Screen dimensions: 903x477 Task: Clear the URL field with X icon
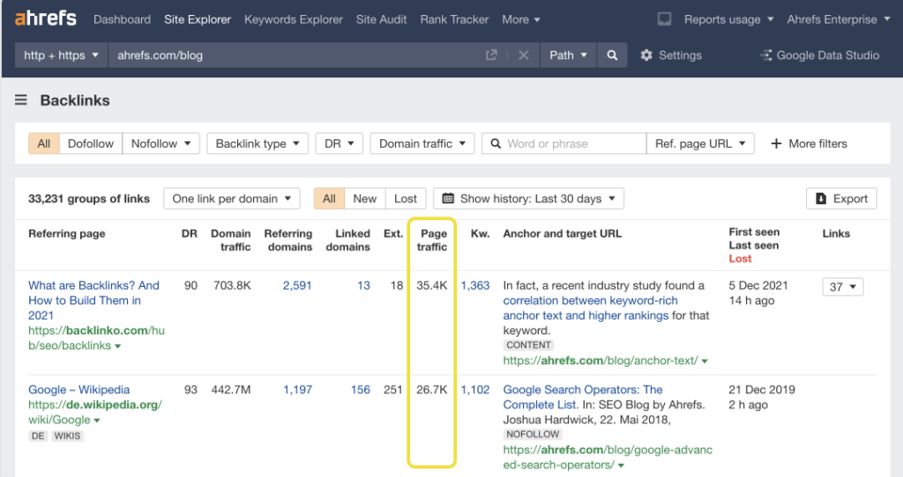pos(524,55)
